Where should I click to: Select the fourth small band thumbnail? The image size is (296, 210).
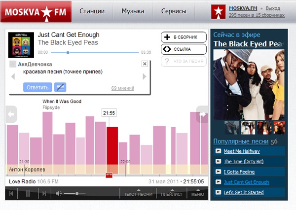tap(279, 128)
